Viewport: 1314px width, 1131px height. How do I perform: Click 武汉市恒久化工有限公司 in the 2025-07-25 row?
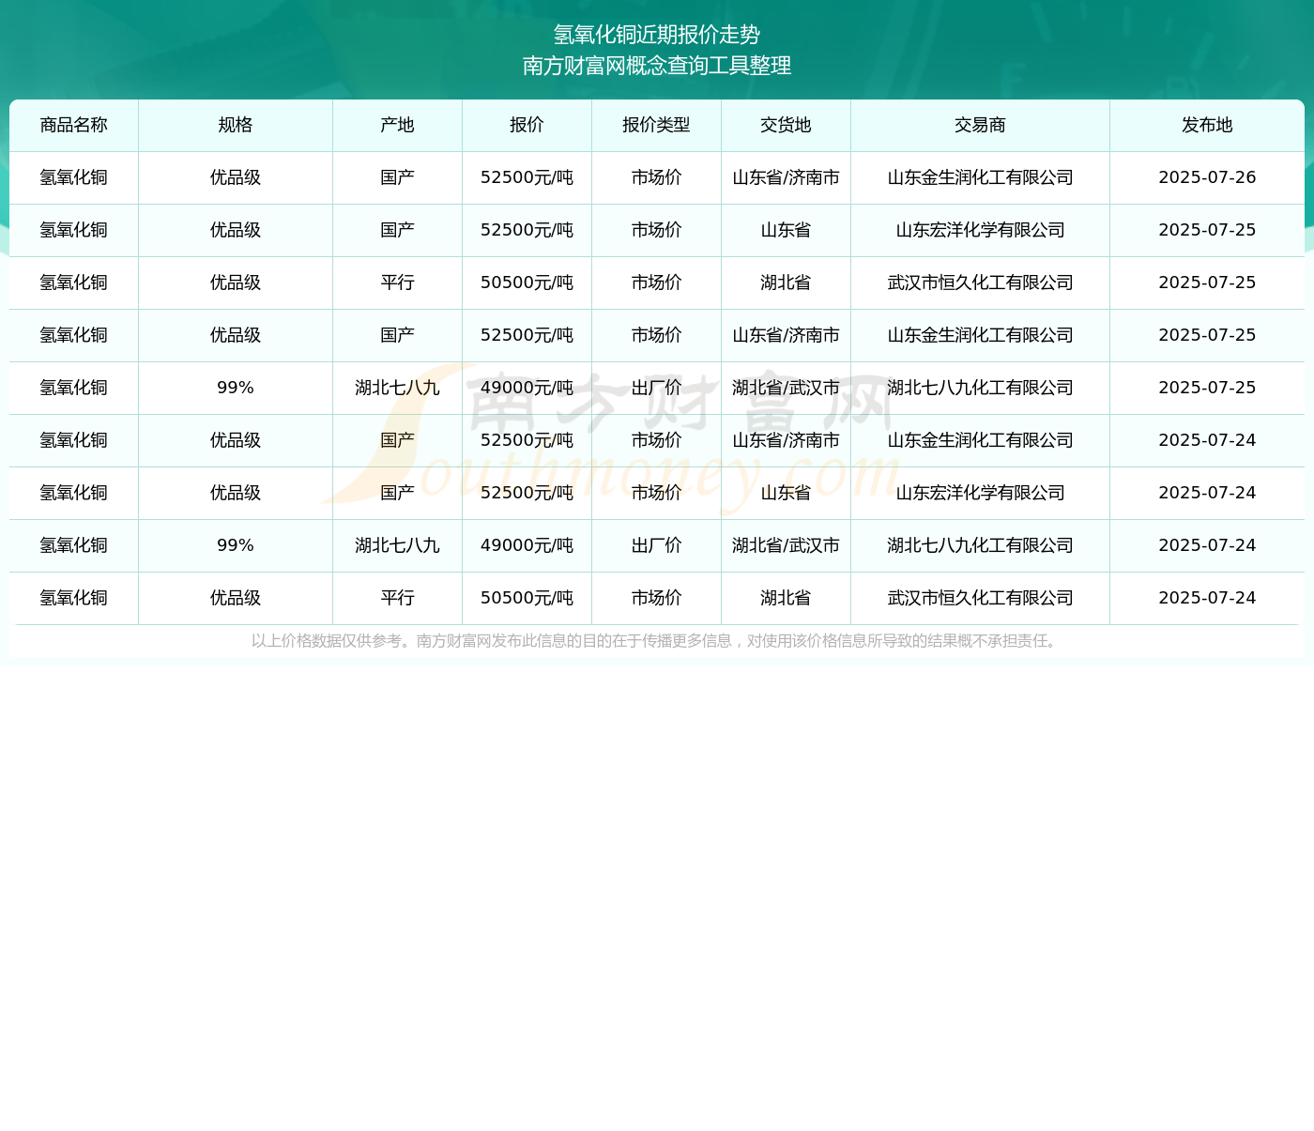point(981,283)
